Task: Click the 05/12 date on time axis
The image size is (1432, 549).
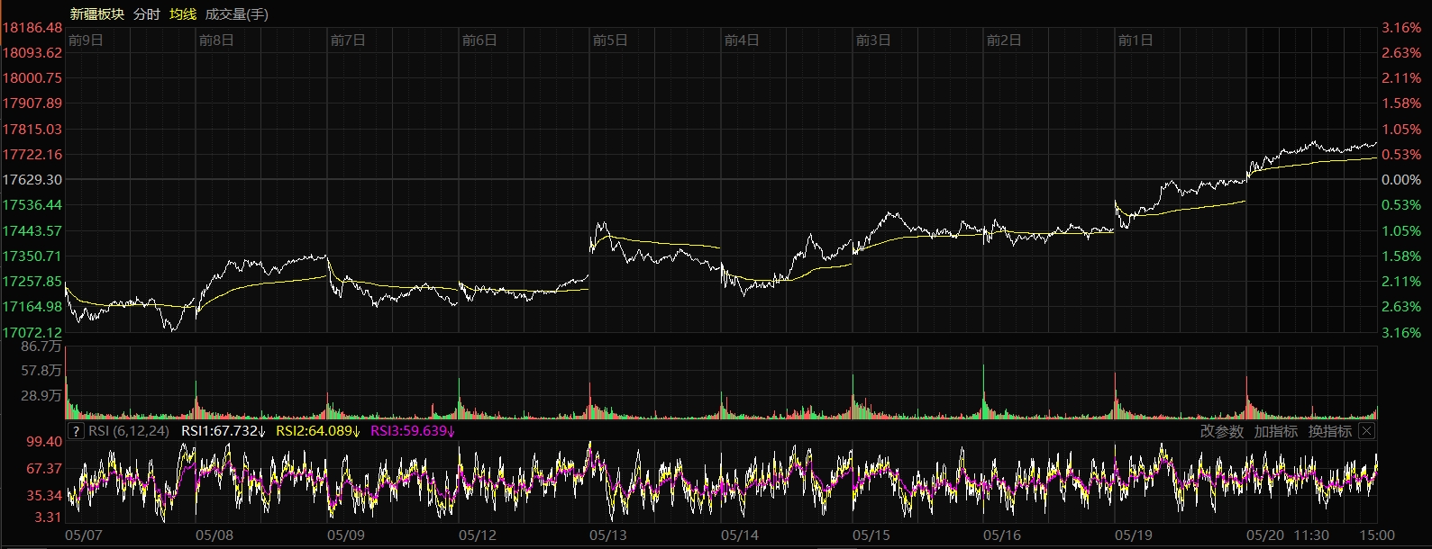Action: pos(478,535)
